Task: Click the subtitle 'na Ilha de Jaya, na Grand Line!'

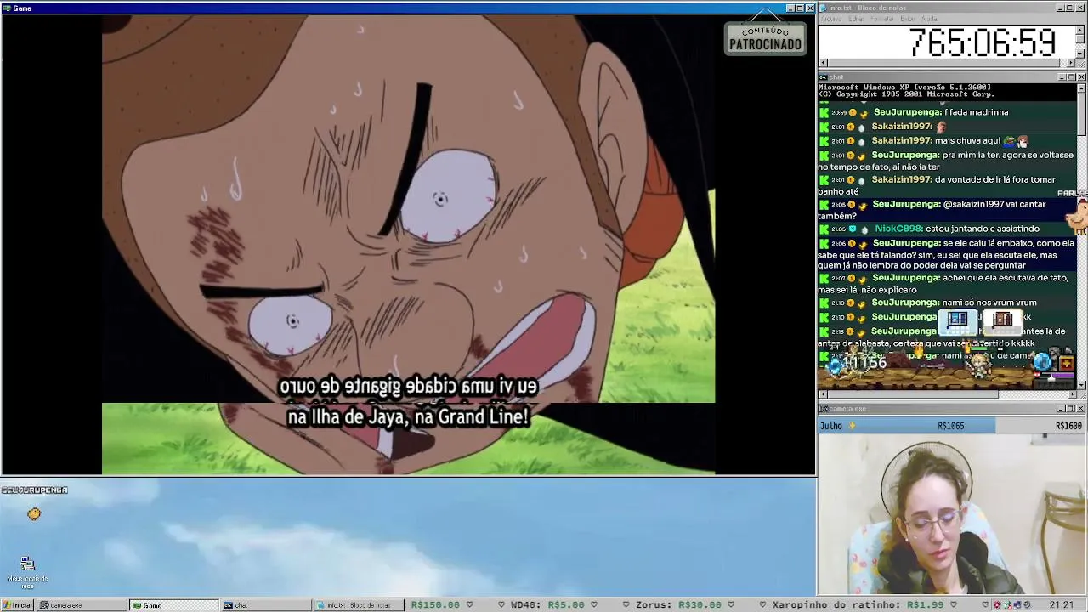Action: [408, 417]
